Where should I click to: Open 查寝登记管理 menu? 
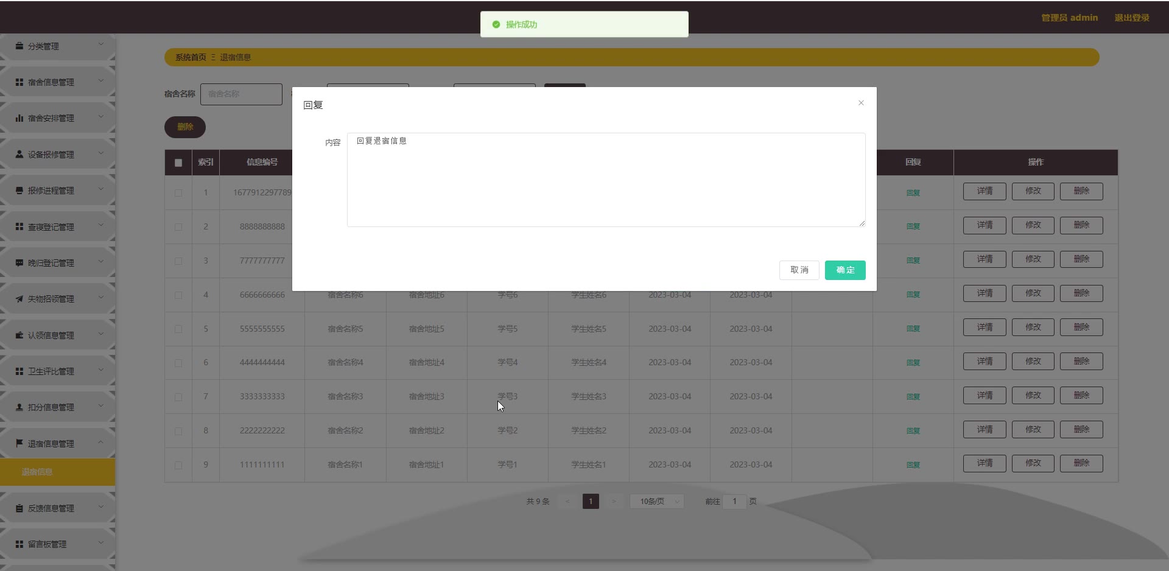(x=57, y=226)
